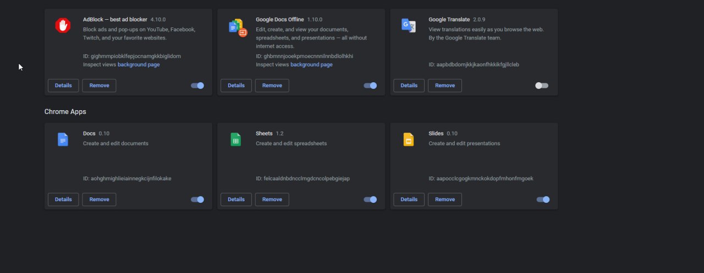Disable the Slides app toggle
The image size is (704, 273).
click(x=543, y=200)
